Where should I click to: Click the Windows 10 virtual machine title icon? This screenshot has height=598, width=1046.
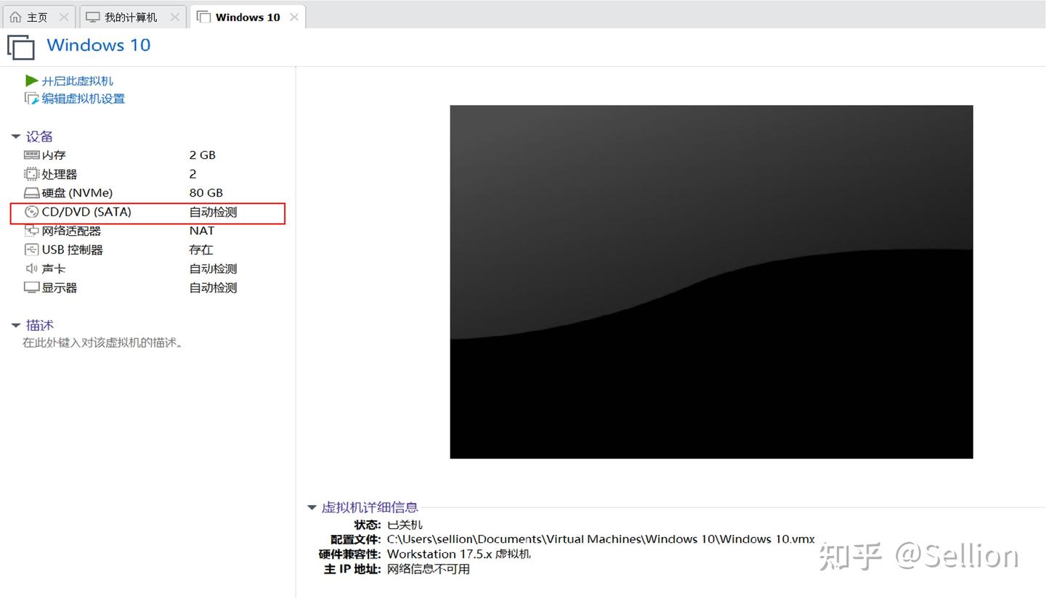click(20, 46)
